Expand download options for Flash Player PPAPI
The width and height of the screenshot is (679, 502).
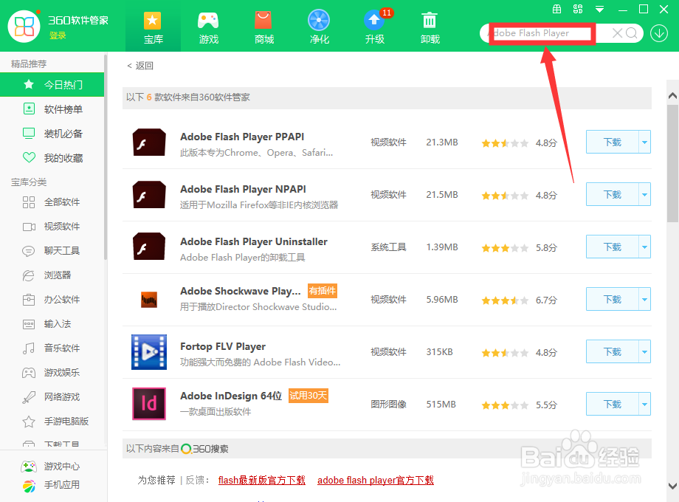[x=645, y=142]
